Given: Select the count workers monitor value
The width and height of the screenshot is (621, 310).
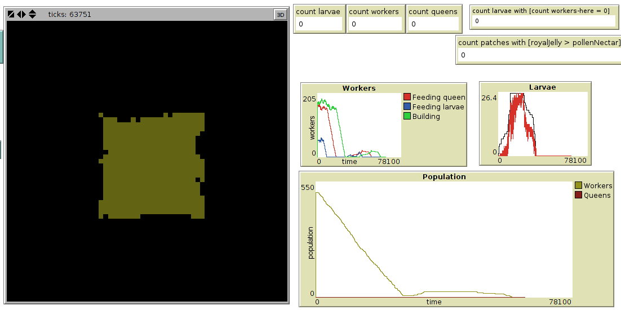Looking at the screenshot, I should click(374, 24).
